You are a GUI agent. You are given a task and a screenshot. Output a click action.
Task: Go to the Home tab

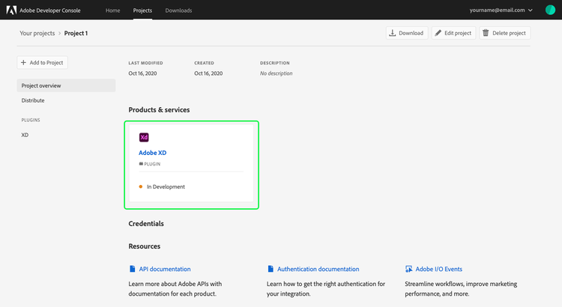pos(112,10)
